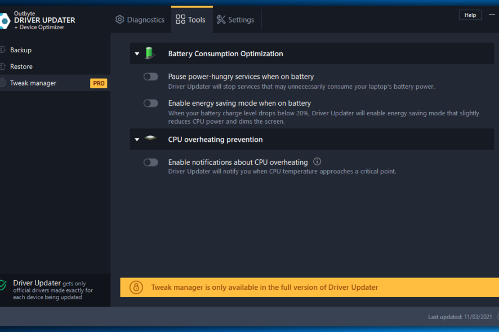This screenshot has height=332, width=499.
Task: Enable notifications about CPU overheating
Action: pyautogui.click(x=150, y=162)
